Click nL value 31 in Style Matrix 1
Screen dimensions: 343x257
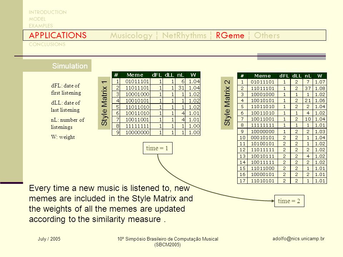click(181, 88)
